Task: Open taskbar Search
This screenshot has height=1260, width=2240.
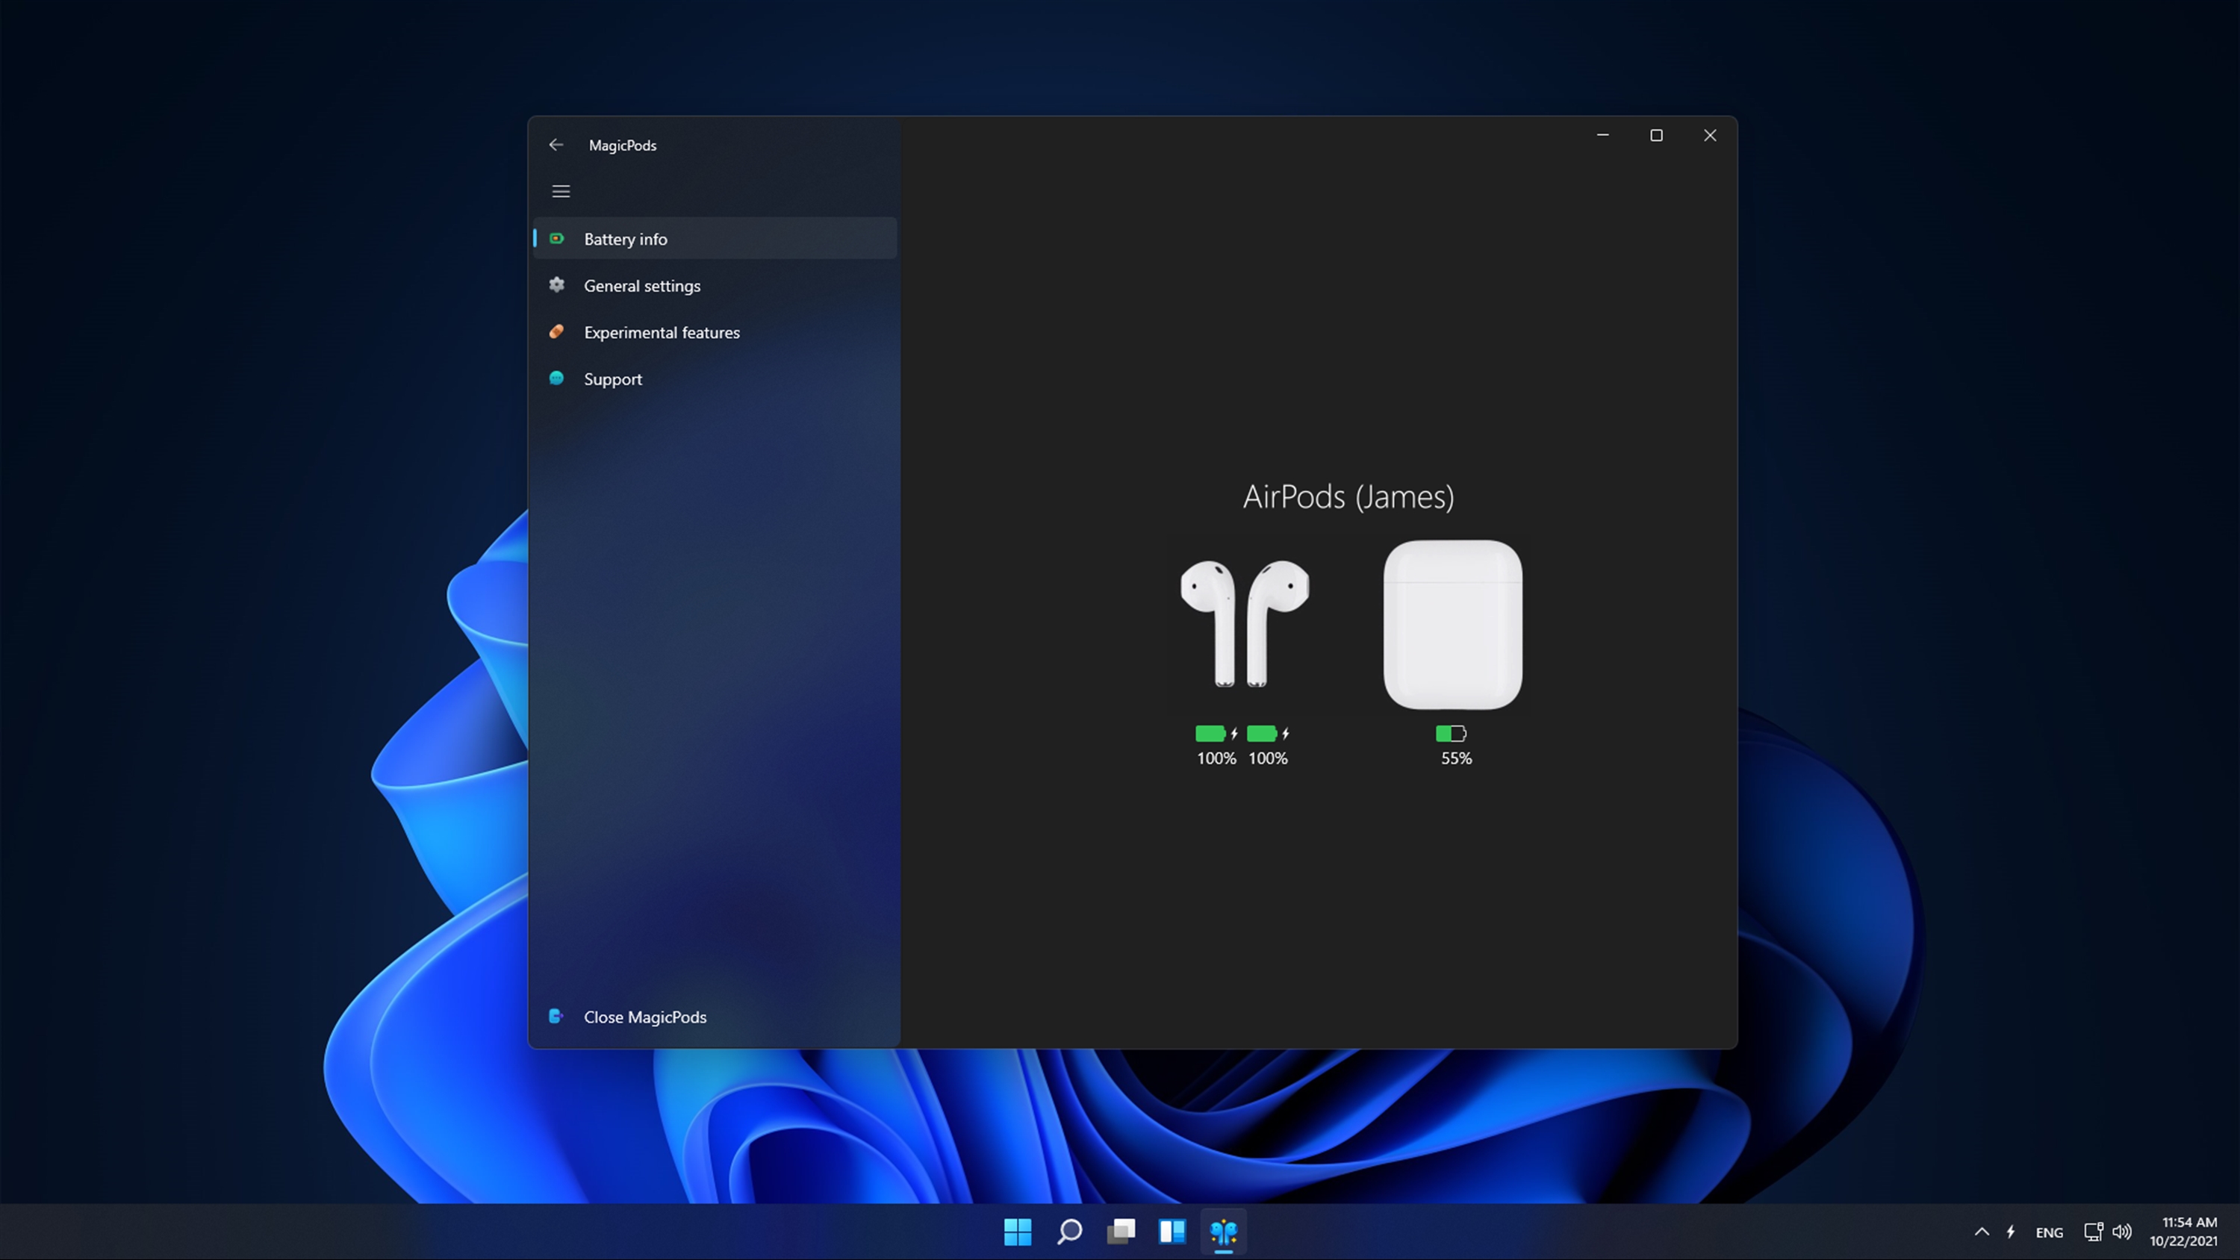Action: tap(1068, 1232)
